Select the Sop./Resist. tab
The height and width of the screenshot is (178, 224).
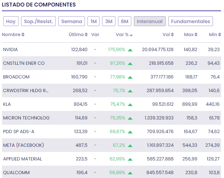tap(39, 21)
